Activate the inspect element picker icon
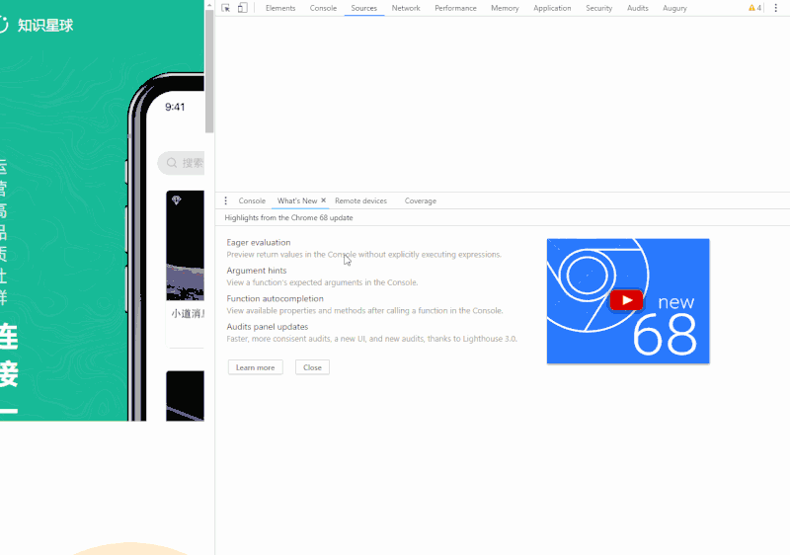This screenshot has width=790, height=555. coord(226,8)
